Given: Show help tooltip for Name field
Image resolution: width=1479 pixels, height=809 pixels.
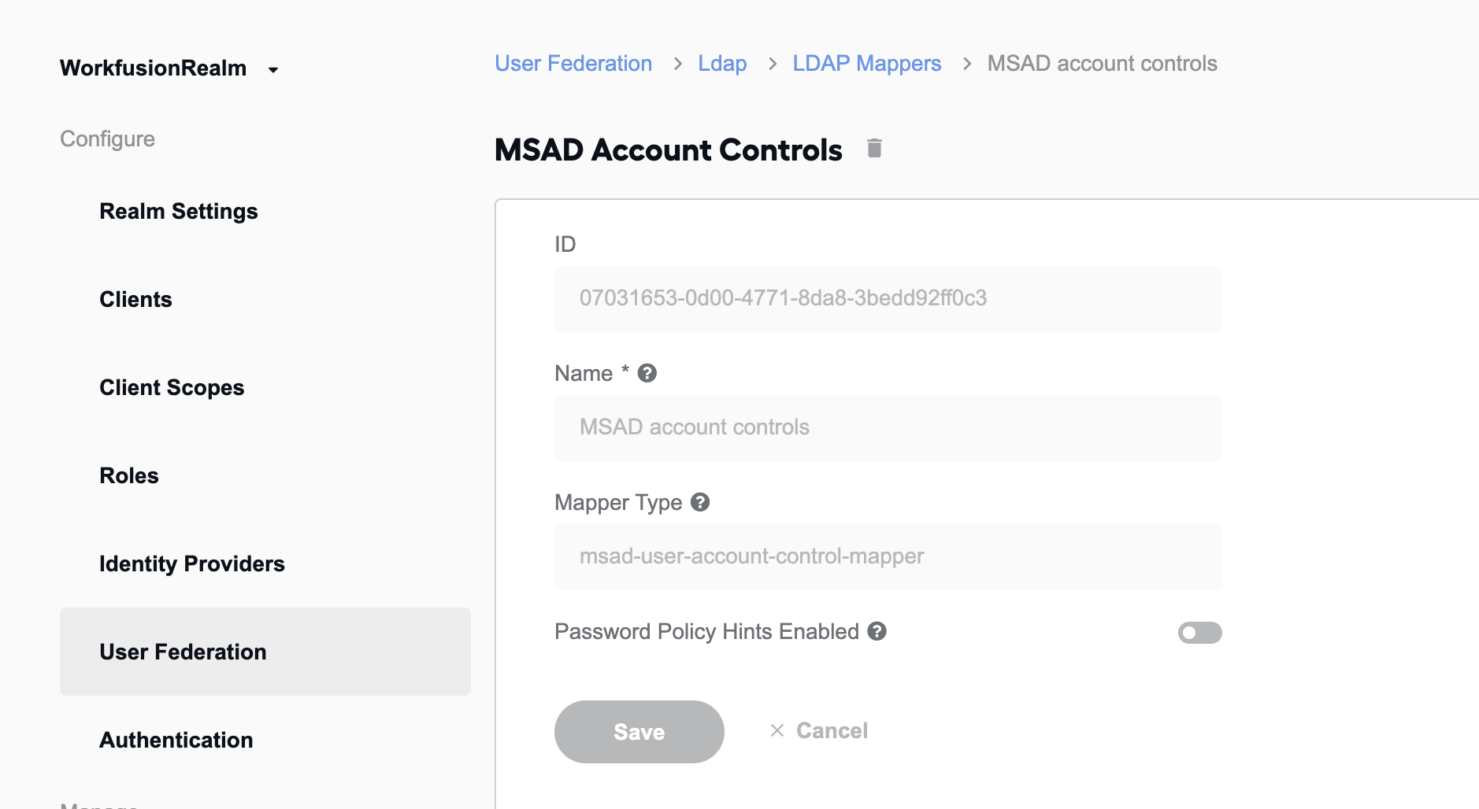Looking at the screenshot, I should (x=647, y=373).
